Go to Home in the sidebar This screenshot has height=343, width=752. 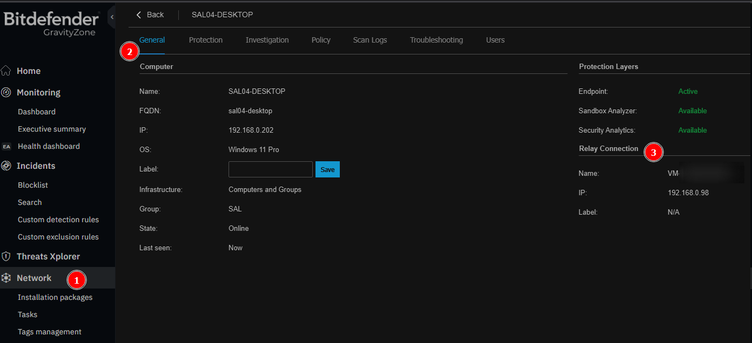[x=29, y=71]
